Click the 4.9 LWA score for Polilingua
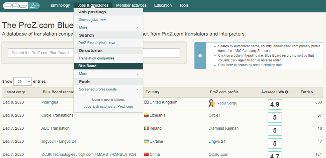The height and width of the screenshot is (158, 326). click(275, 104)
